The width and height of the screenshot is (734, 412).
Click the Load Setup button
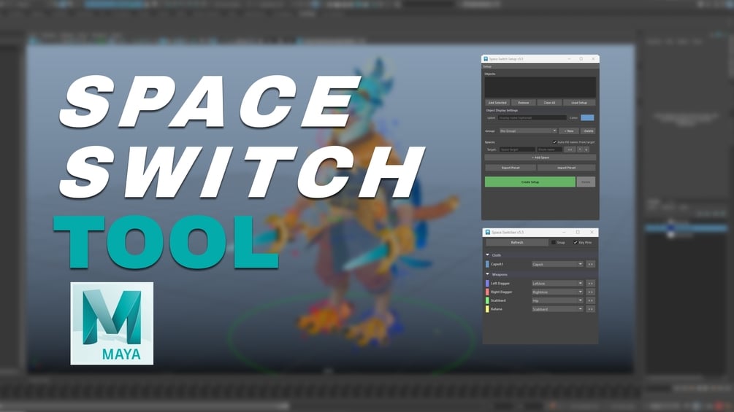point(579,103)
